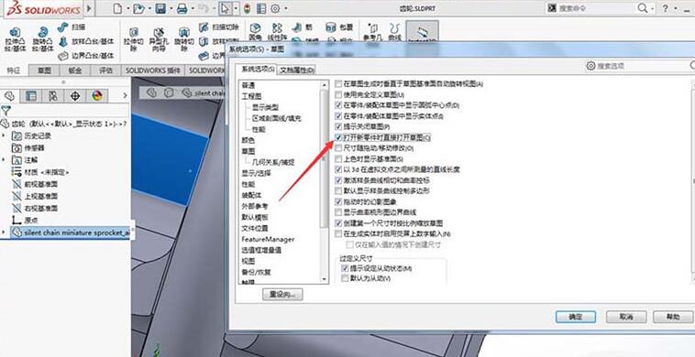This screenshot has height=357, width=695.
Task: Switch to the 草图 CommandManager tab
Action: 44,70
